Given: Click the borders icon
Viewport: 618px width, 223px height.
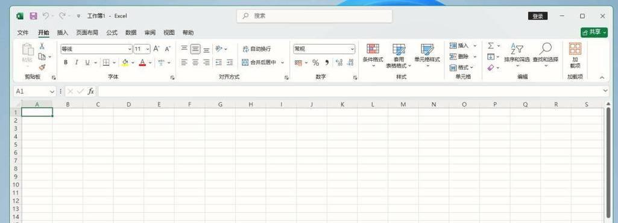Looking at the screenshot, I should [106, 62].
